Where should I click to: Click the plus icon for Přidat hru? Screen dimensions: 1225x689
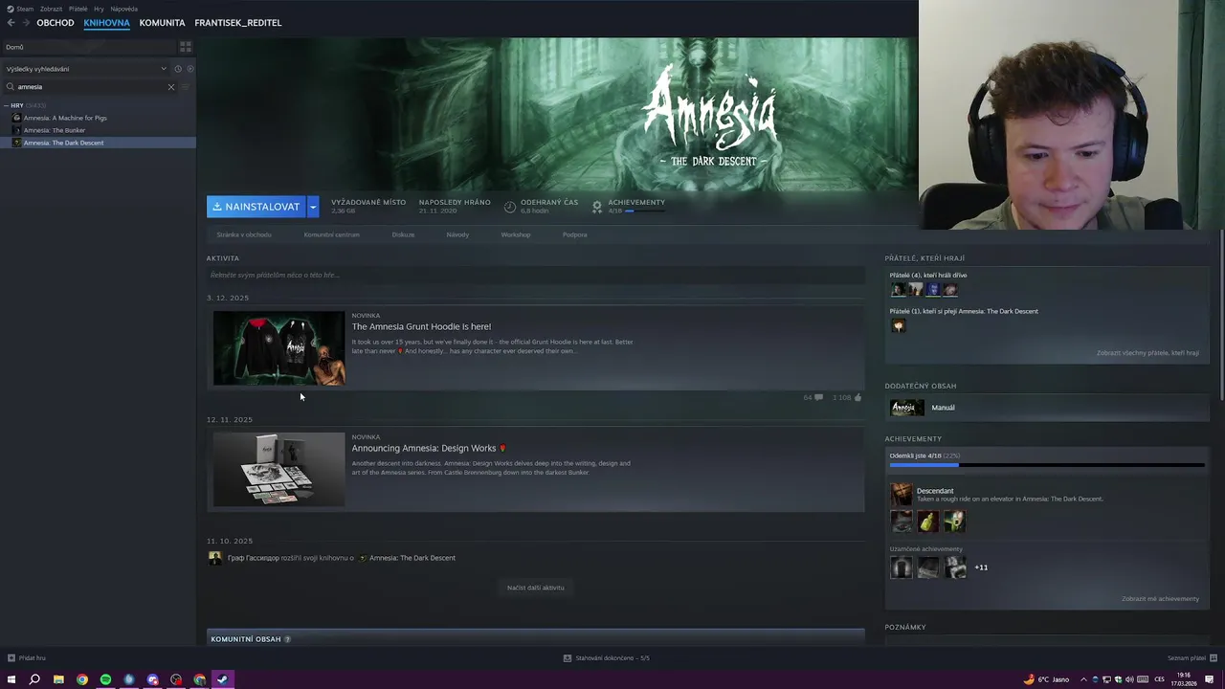11,658
